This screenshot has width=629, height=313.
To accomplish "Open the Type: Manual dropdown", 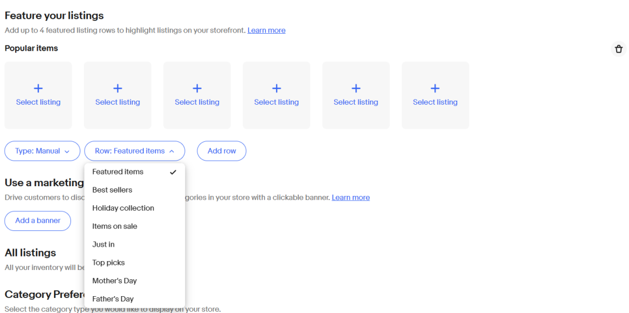I will pos(43,151).
